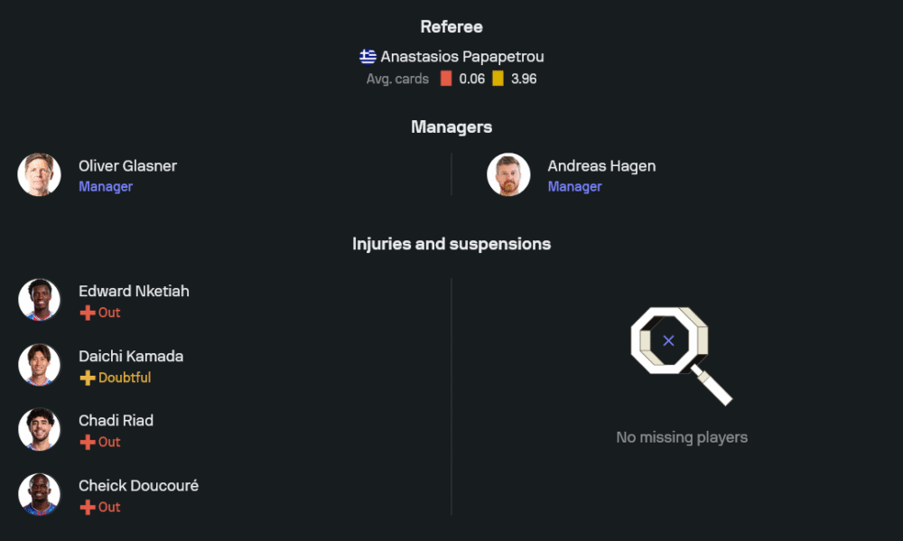Open referee Anastasios Papapetrou's profile
The width and height of the screenshot is (903, 541).
coord(461,57)
